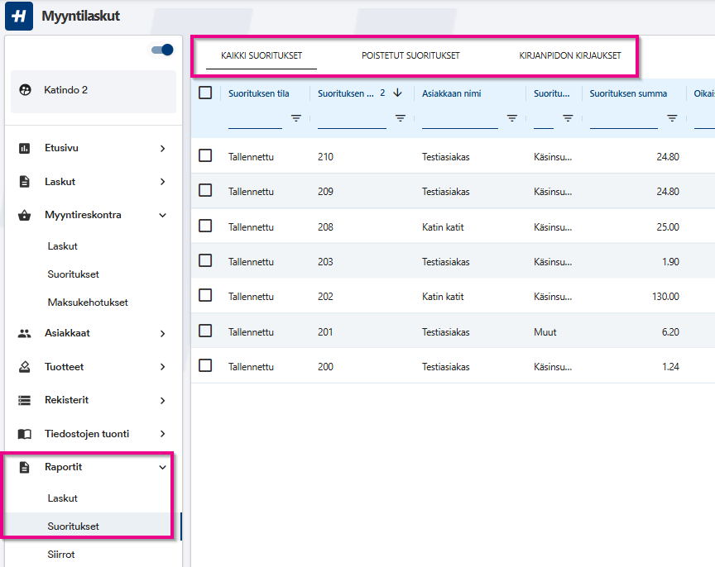This screenshot has height=567, width=715.
Task: Click the Raportit document icon
Action: click(24, 467)
